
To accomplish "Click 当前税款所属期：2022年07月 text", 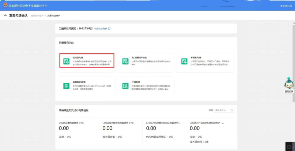I will pos(76,29).
